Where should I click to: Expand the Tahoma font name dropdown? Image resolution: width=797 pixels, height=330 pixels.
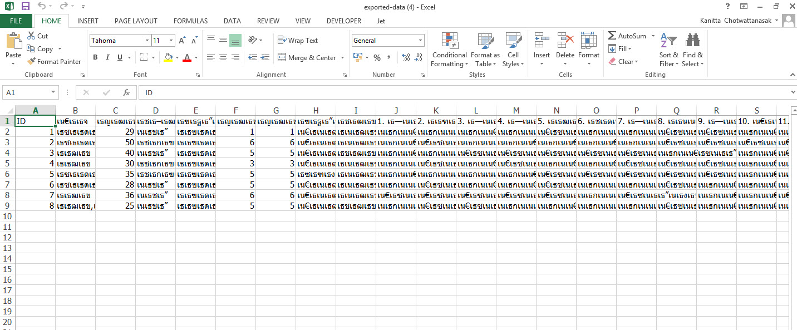coord(147,41)
